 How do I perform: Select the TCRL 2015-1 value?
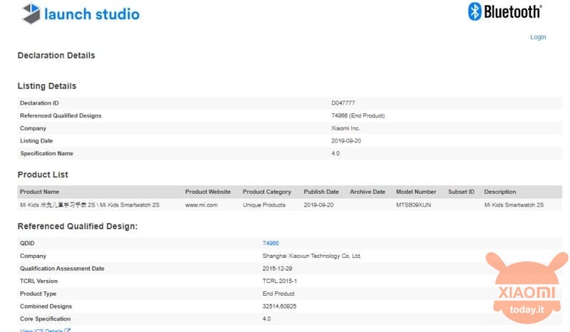(x=279, y=281)
